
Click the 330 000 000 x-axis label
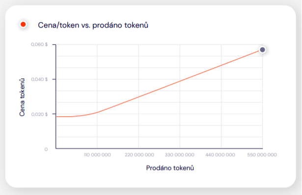coord(180,155)
